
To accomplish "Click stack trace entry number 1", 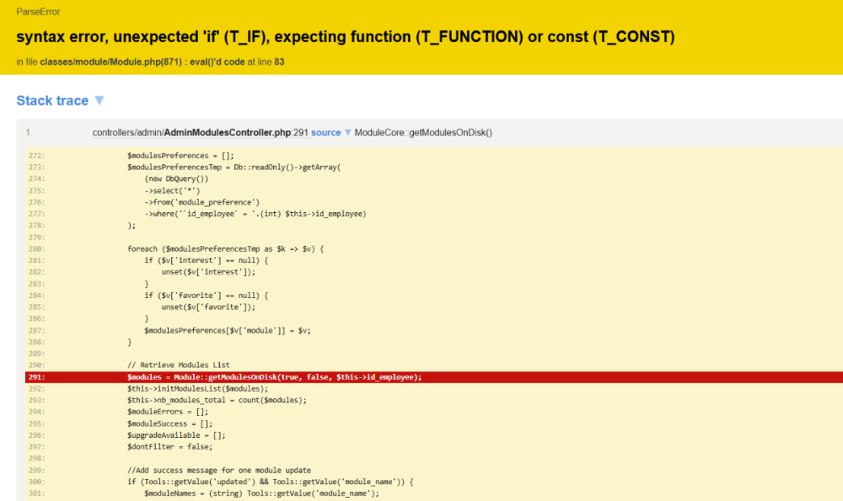I will point(29,133).
